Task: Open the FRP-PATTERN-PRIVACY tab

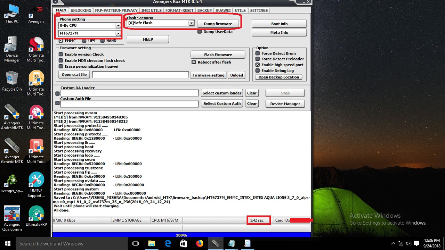Action: pos(116,10)
